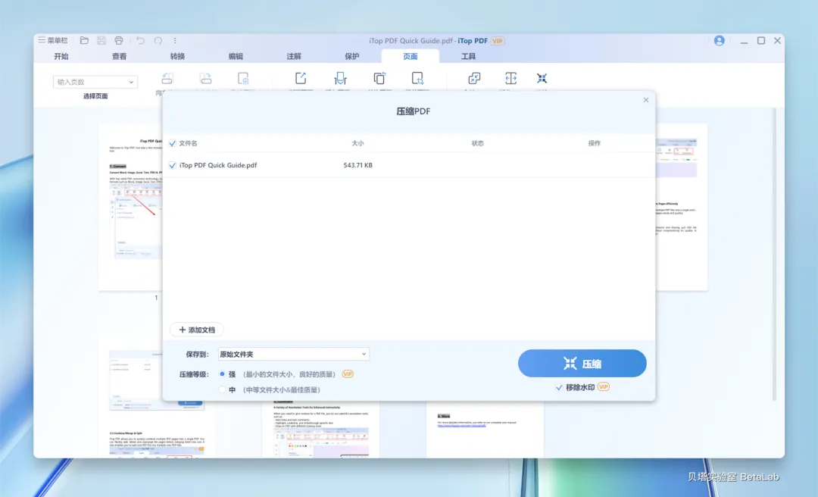
Task: Click the VIP badge beside 强 compression option
Action: 348,374
